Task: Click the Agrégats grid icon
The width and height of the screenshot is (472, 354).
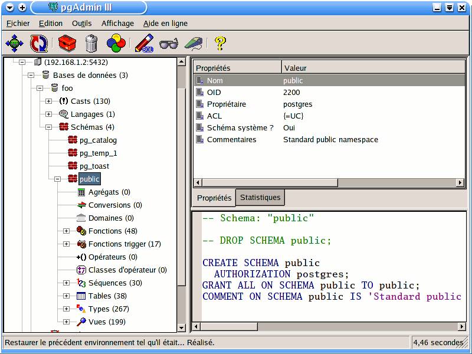Action: point(81,192)
